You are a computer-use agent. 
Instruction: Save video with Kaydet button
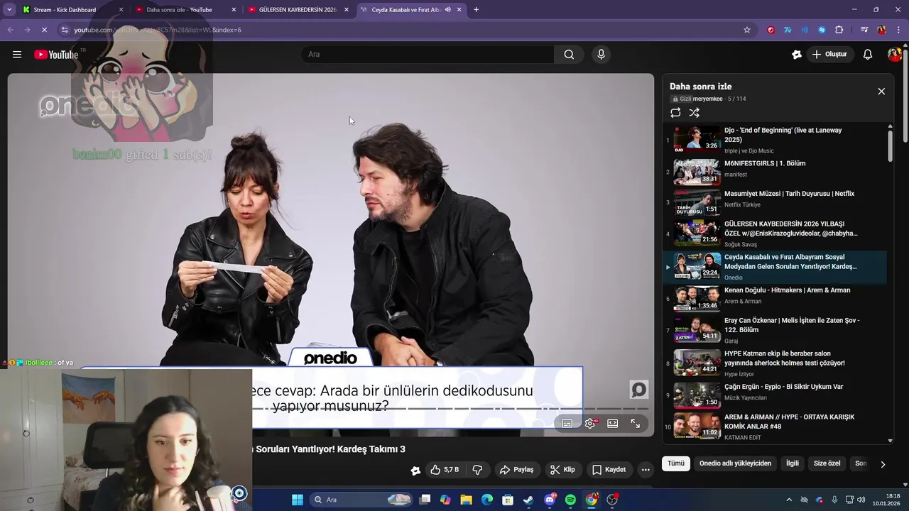click(x=609, y=470)
